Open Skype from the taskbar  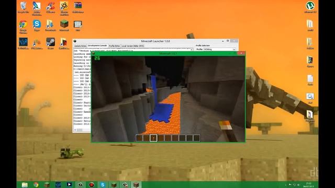pyautogui.click(x=103, y=184)
